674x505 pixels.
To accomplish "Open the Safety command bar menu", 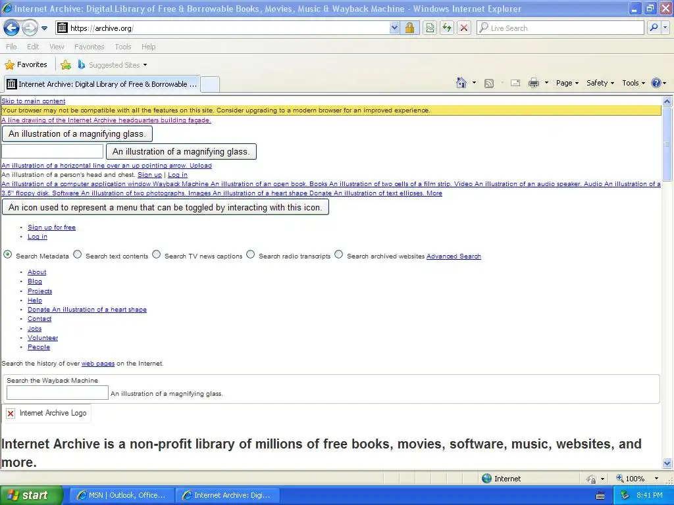I will [x=600, y=83].
